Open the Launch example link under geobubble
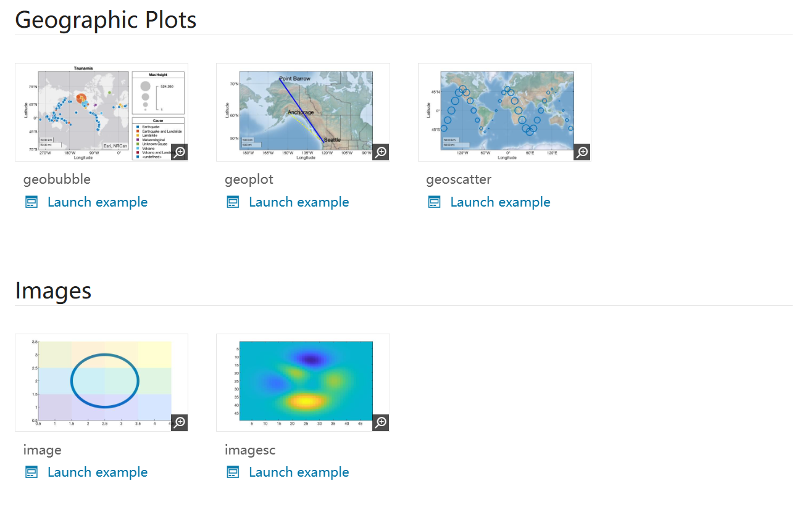The image size is (797, 518). point(98,202)
